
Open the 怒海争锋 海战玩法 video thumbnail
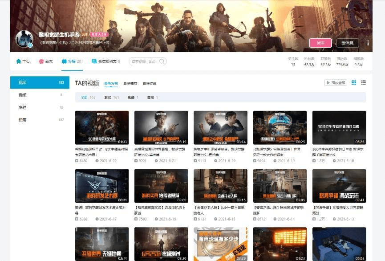coord(339,186)
